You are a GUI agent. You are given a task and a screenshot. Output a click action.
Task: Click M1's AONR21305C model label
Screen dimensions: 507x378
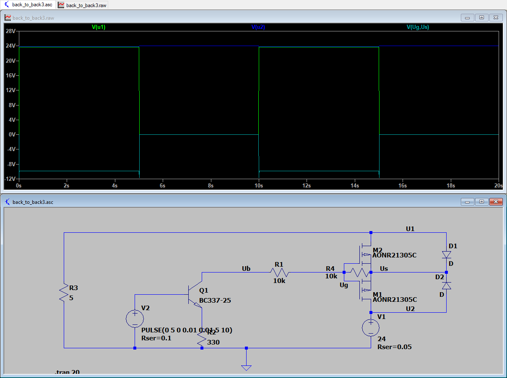click(x=395, y=300)
